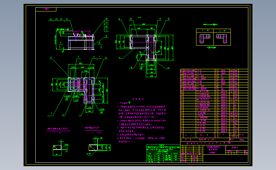This screenshot has width=276, height=170.
Task: Click the magenta technical requirements heading
Action: pyautogui.click(x=138, y=99)
